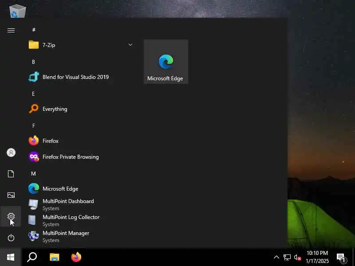This screenshot has width=355, height=266.
Task: Open the user account icon
Action: [11, 153]
